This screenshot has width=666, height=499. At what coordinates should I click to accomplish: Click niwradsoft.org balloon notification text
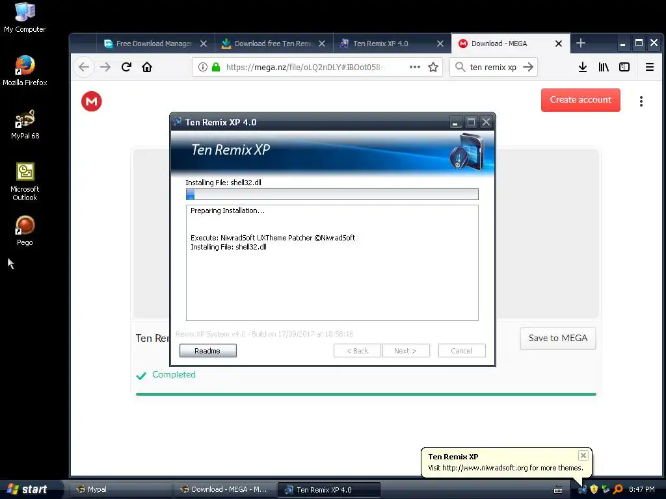(505, 468)
